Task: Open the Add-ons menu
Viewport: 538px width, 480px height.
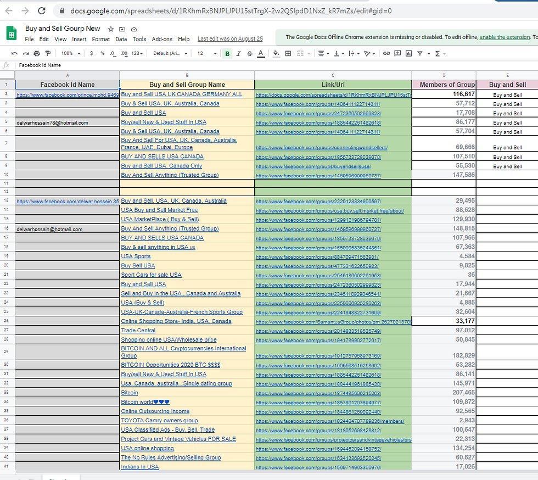Action: [x=162, y=39]
